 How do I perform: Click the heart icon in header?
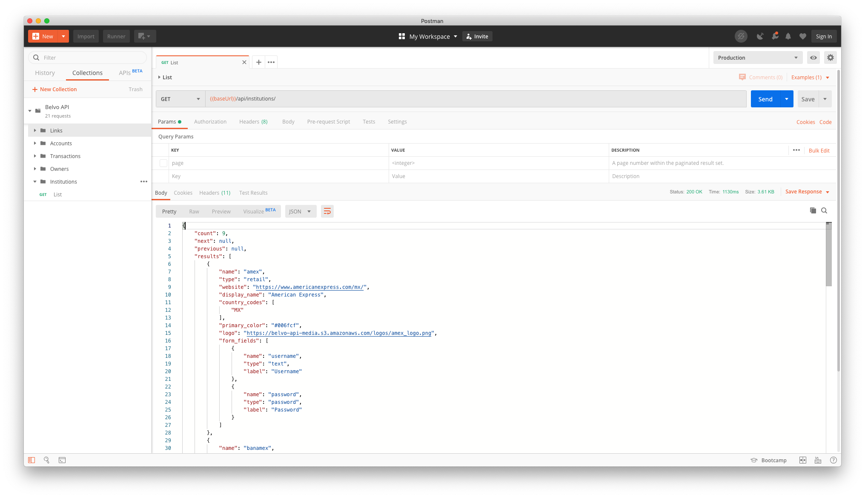pyautogui.click(x=802, y=37)
